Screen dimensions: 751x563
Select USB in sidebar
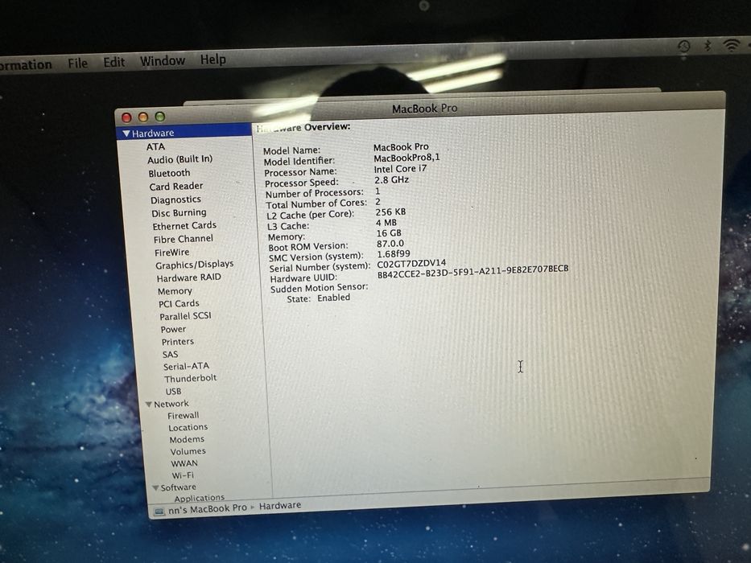click(173, 391)
